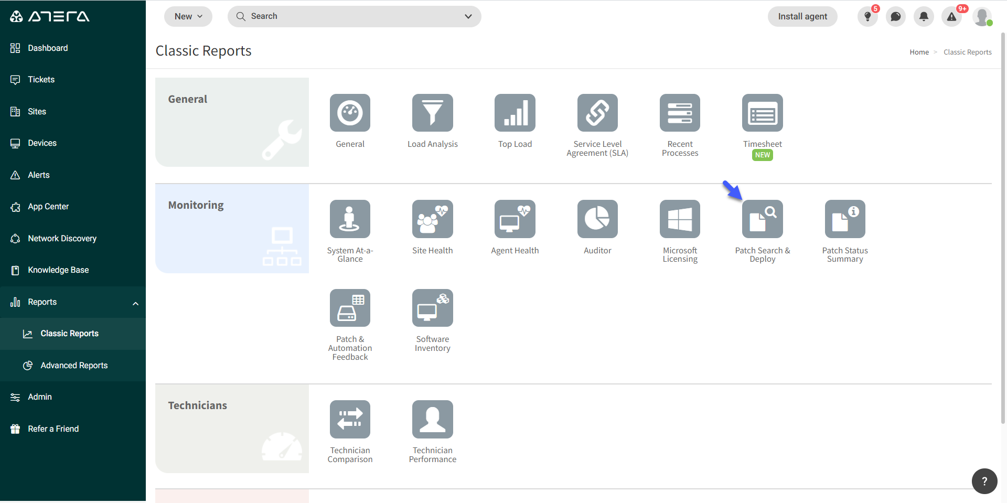
Task: Open the Auditor report
Action: click(x=597, y=219)
